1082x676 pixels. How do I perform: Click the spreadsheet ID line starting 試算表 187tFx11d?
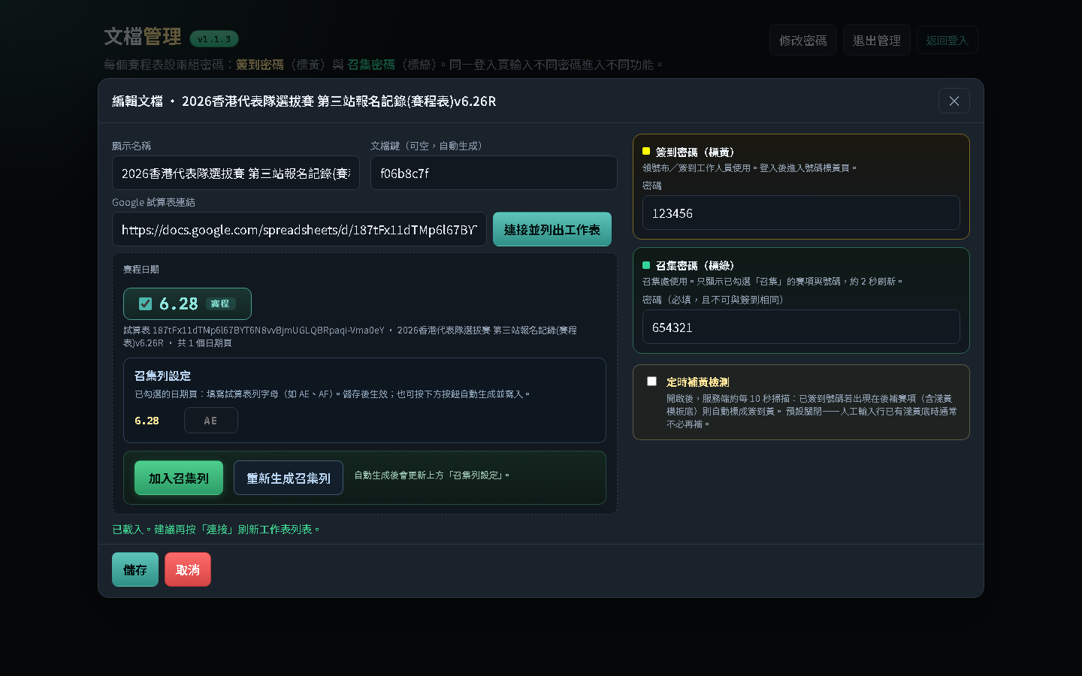(x=350, y=336)
